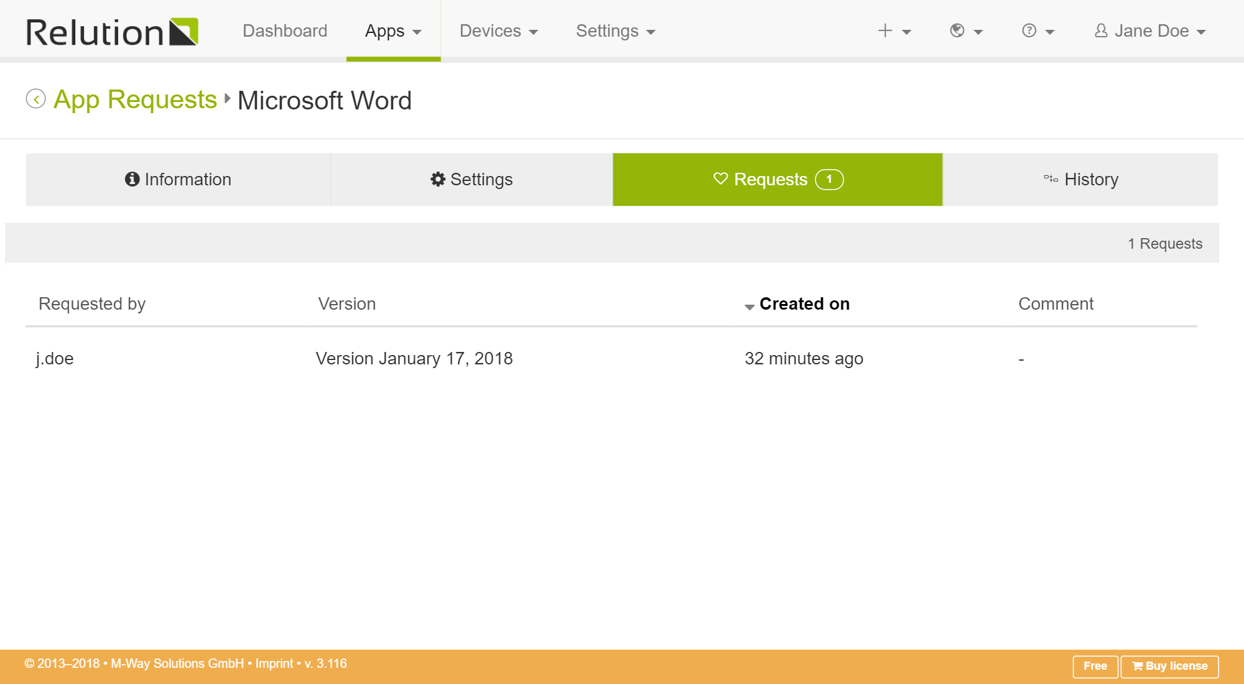The width and height of the screenshot is (1244, 684).
Task: Switch to the Information tab
Action: 178,179
